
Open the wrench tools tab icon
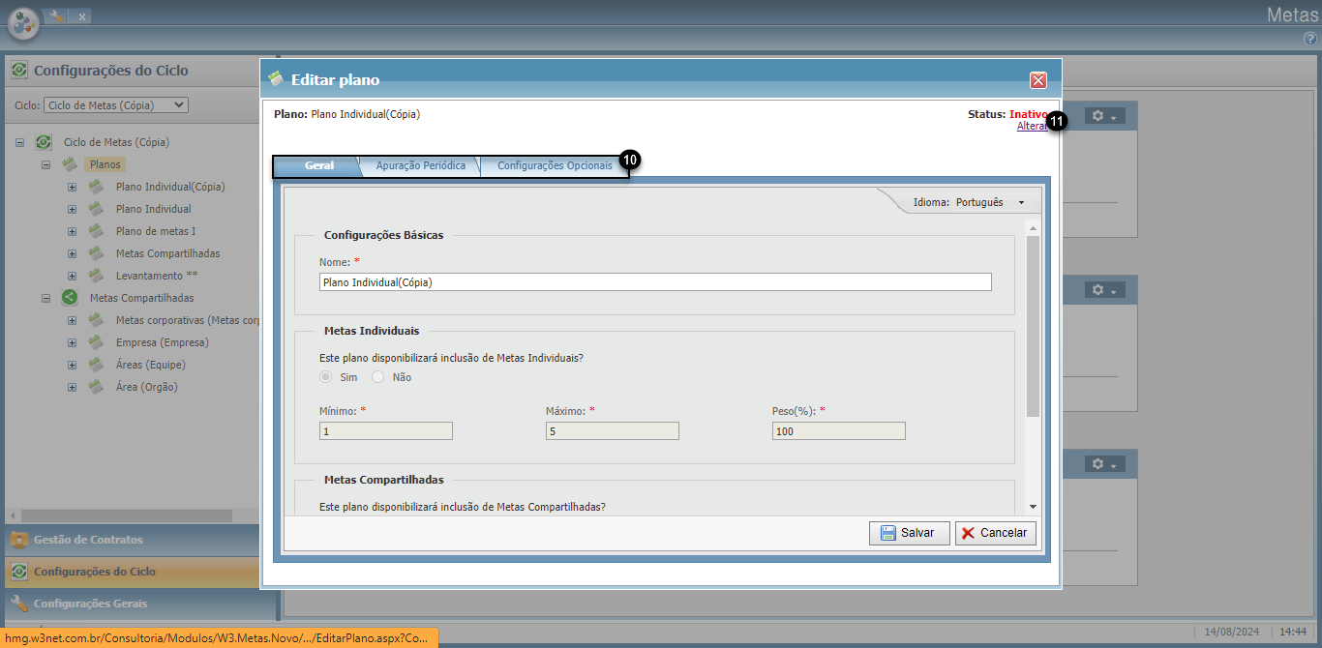click(56, 15)
